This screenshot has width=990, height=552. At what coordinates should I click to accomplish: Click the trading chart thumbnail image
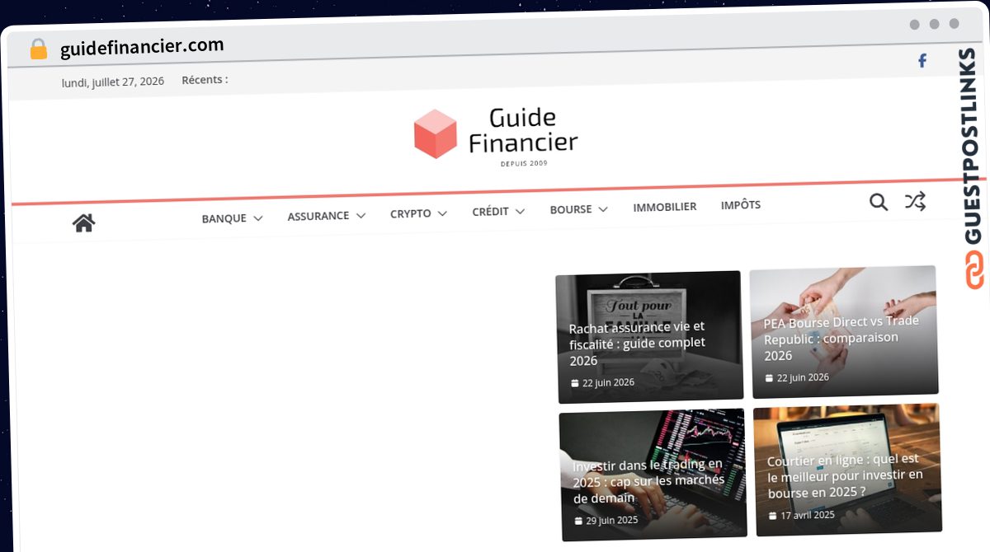(x=652, y=476)
